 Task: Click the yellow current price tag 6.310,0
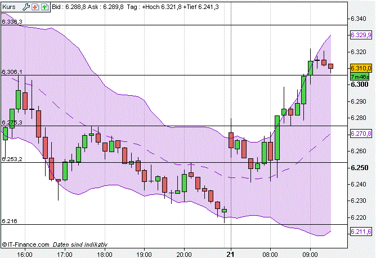pyautogui.click(x=361, y=68)
